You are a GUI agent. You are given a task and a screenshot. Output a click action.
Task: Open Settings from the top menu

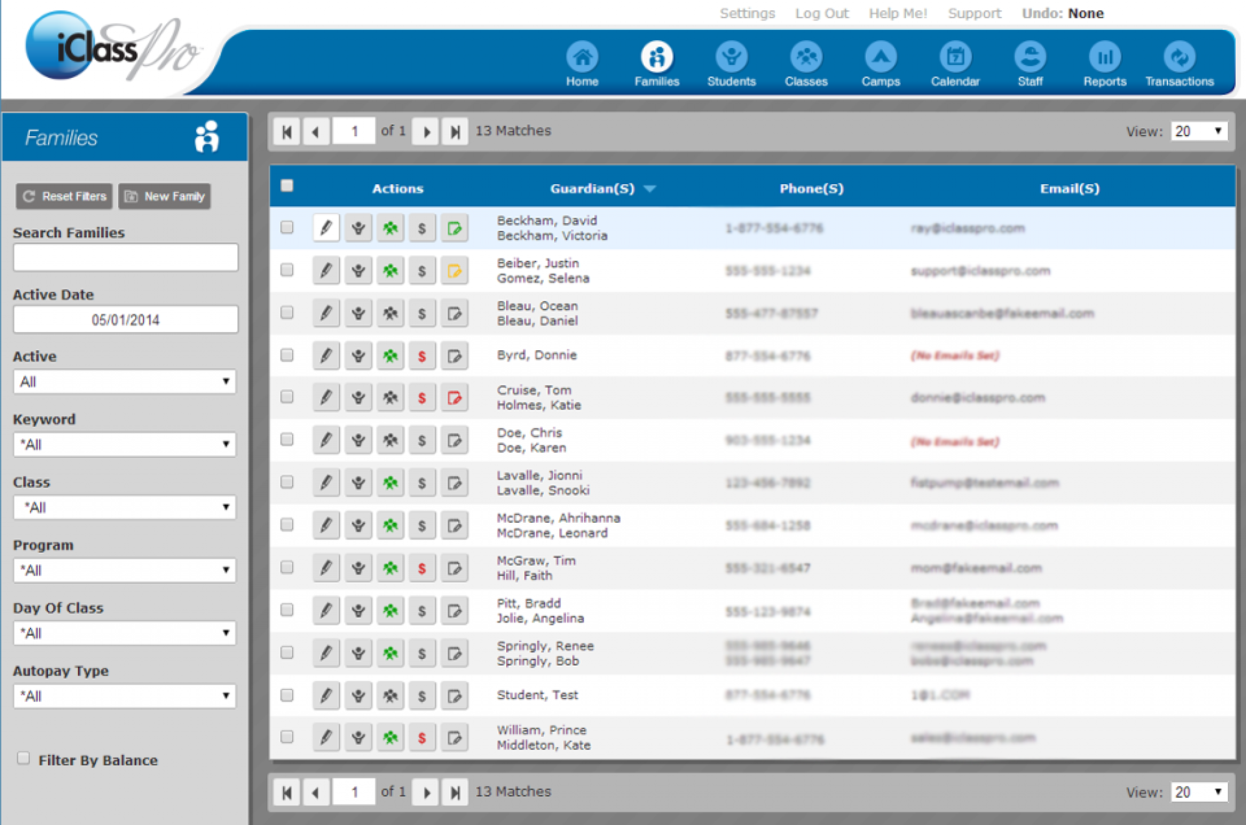tap(747, 13)
